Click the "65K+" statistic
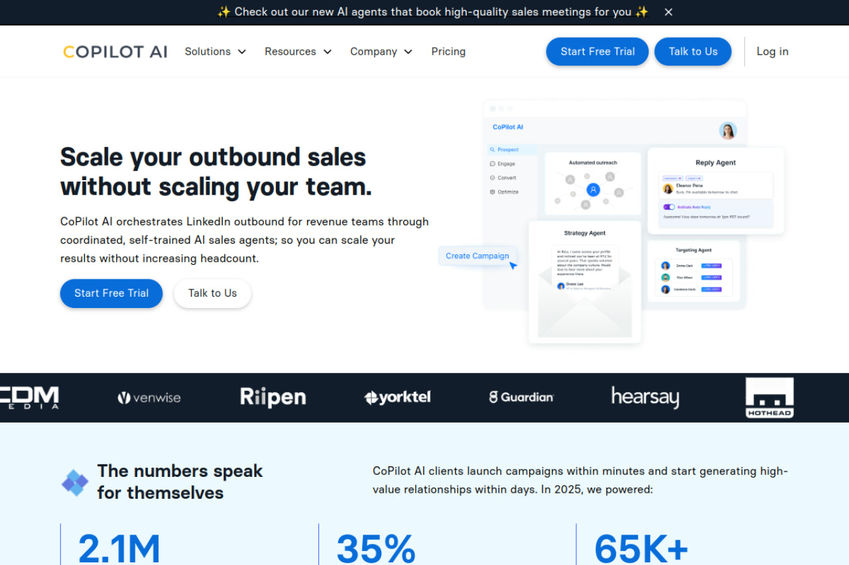 click(x=641, y=549)
